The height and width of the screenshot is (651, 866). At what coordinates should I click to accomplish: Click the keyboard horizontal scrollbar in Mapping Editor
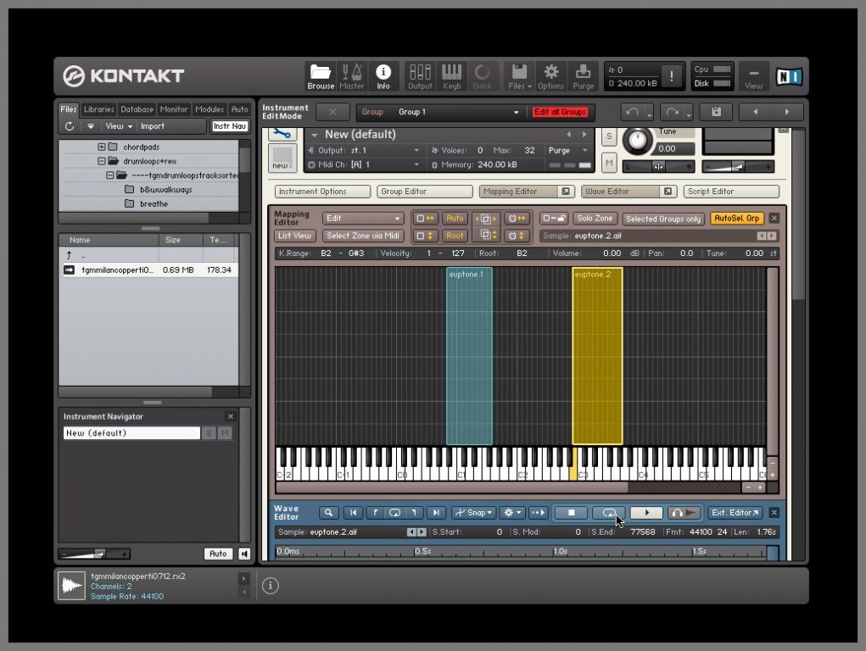coord(452,487)
